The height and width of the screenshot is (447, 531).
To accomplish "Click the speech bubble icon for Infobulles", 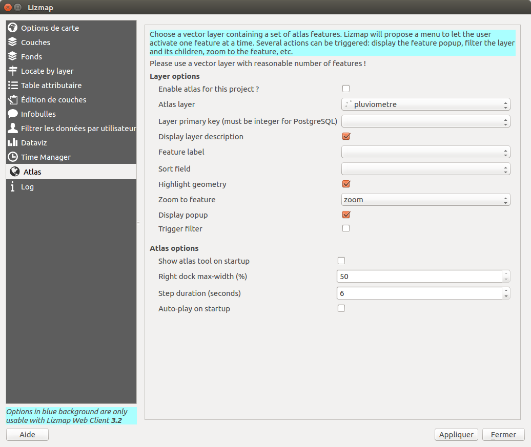I will (12, 114).
